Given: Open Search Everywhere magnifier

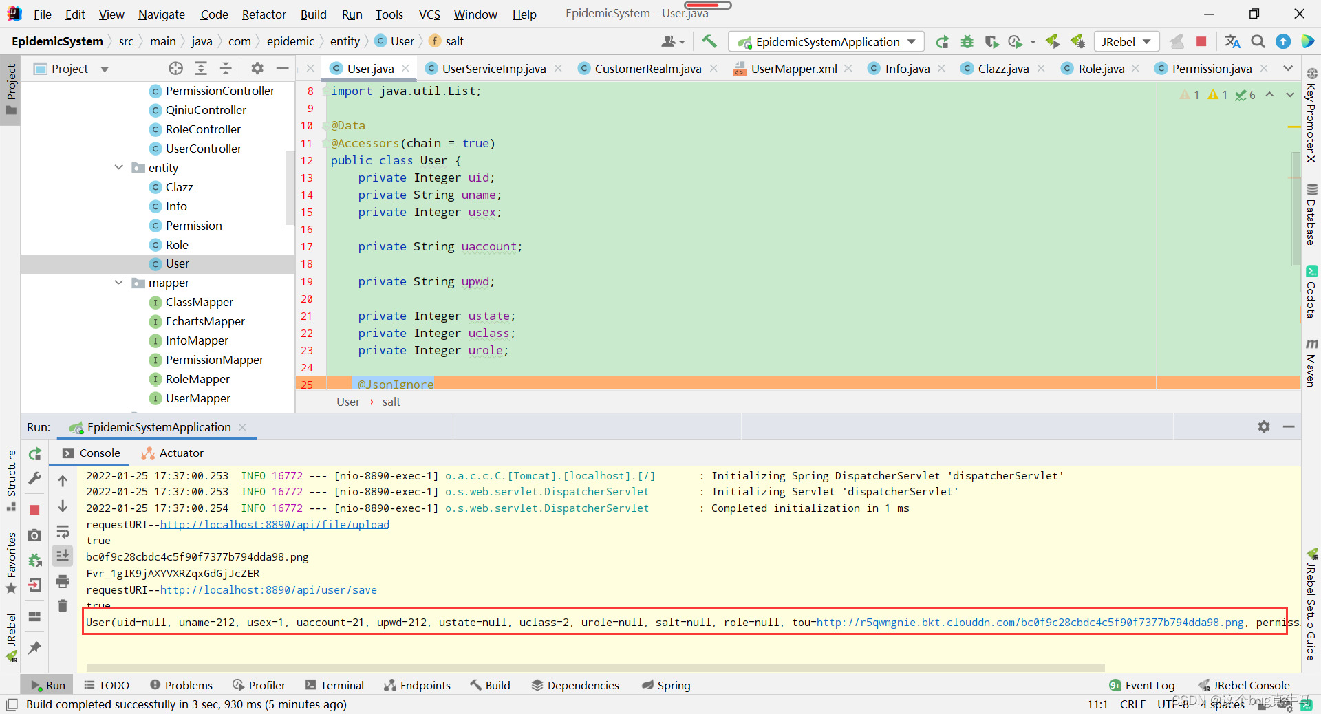Looking at the screenshot, I should [1258, 41].
